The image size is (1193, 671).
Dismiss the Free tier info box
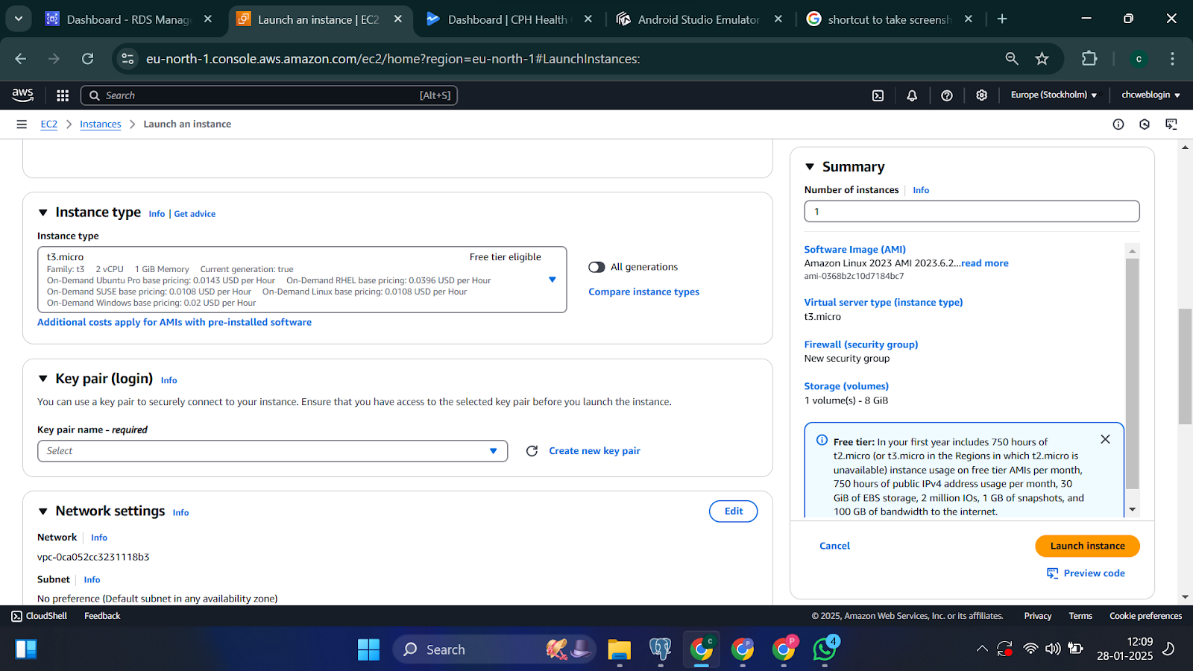point(1106,440)
